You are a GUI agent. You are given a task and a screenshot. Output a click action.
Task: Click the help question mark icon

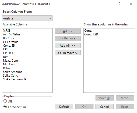coord(119,4)
